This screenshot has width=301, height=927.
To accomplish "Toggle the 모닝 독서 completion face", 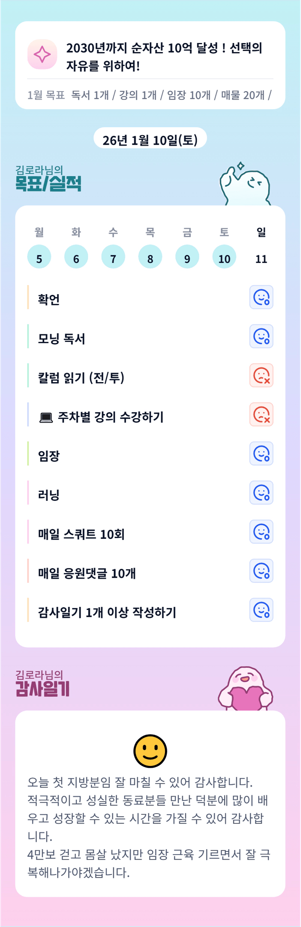I will [261, 336].
